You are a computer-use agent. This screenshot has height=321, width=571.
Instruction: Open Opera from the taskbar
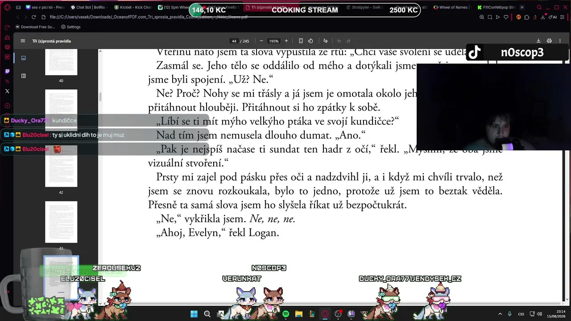[325, 314]
